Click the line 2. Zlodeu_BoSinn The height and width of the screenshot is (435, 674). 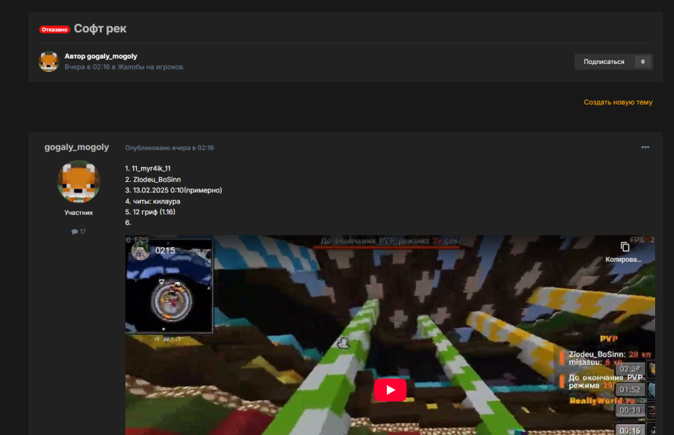pyautogui.click(x=153, y=180)
